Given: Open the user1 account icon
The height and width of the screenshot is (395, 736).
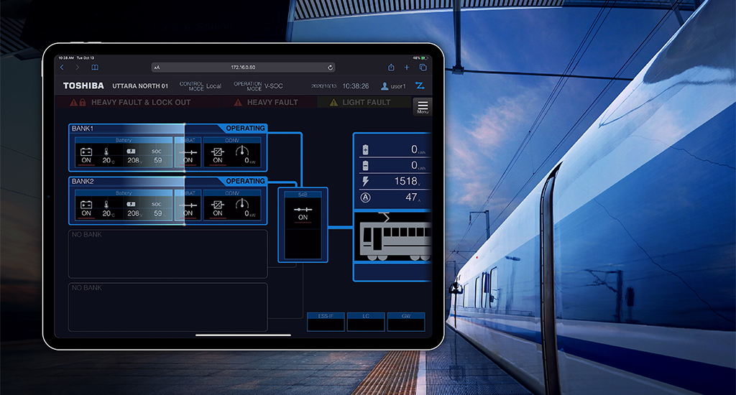Looking at the screenshot, I should (385, 86).
